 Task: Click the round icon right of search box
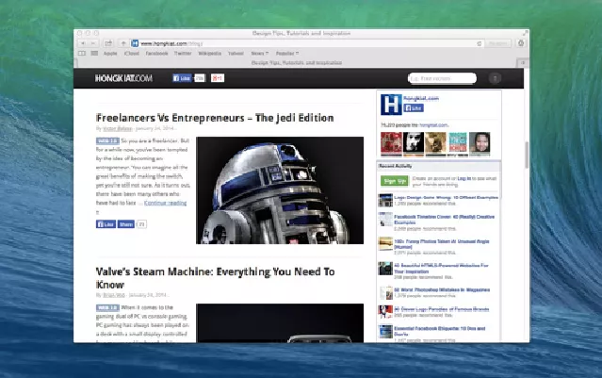[x=496, y=78]
